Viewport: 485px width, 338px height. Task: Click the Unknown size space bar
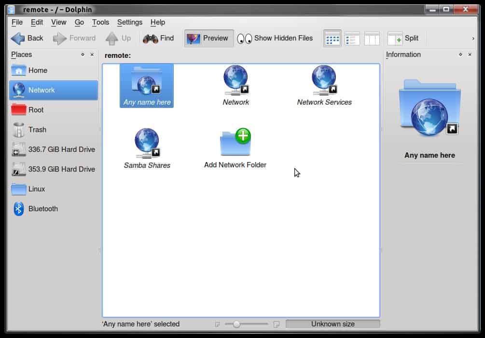pyautogui.click(x=333, y=324)
